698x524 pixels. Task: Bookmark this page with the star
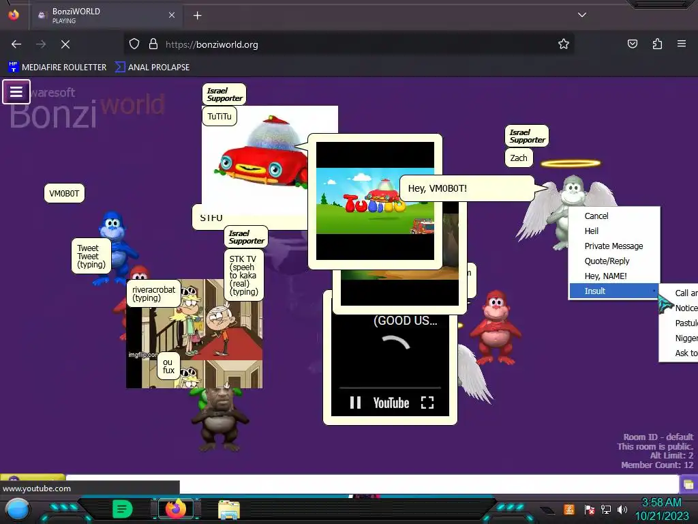(564, 44)
